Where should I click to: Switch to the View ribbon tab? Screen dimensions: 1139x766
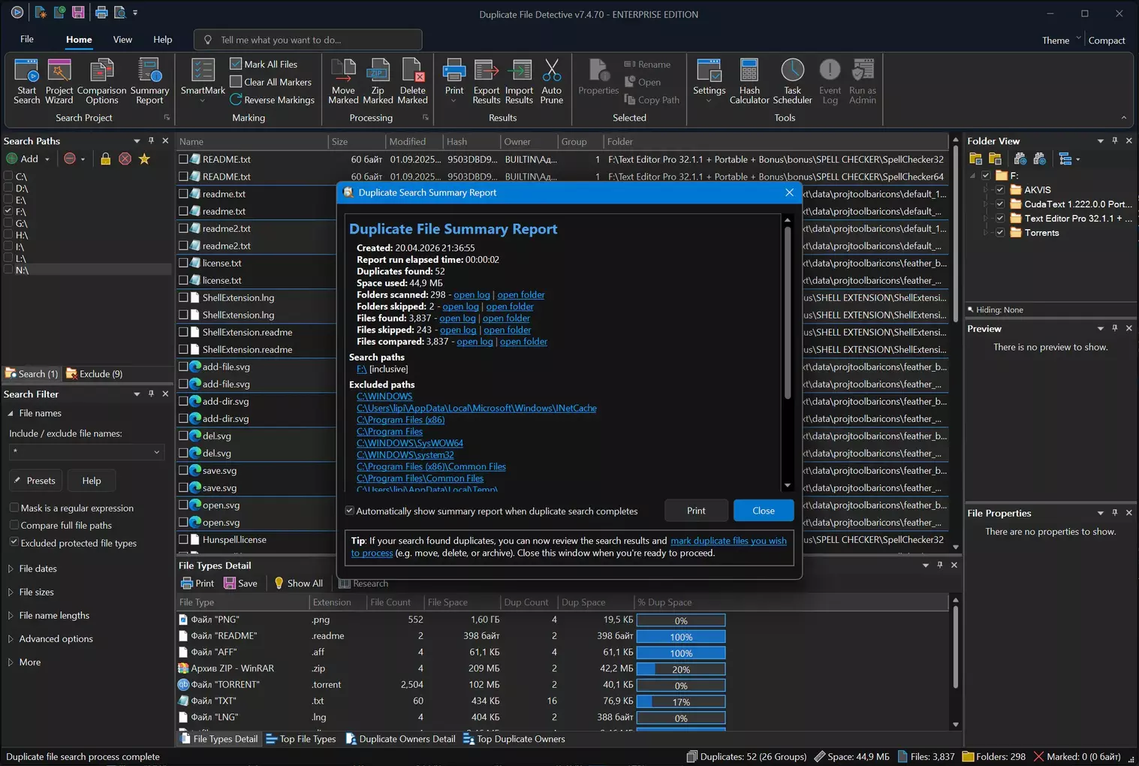coord(122,40)
